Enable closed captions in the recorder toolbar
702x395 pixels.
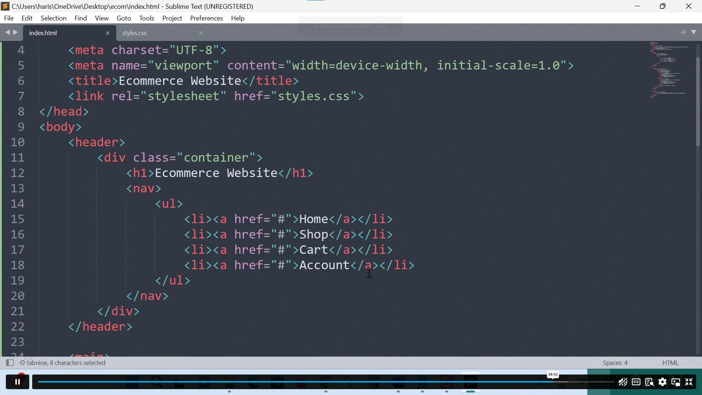[636, 382]
